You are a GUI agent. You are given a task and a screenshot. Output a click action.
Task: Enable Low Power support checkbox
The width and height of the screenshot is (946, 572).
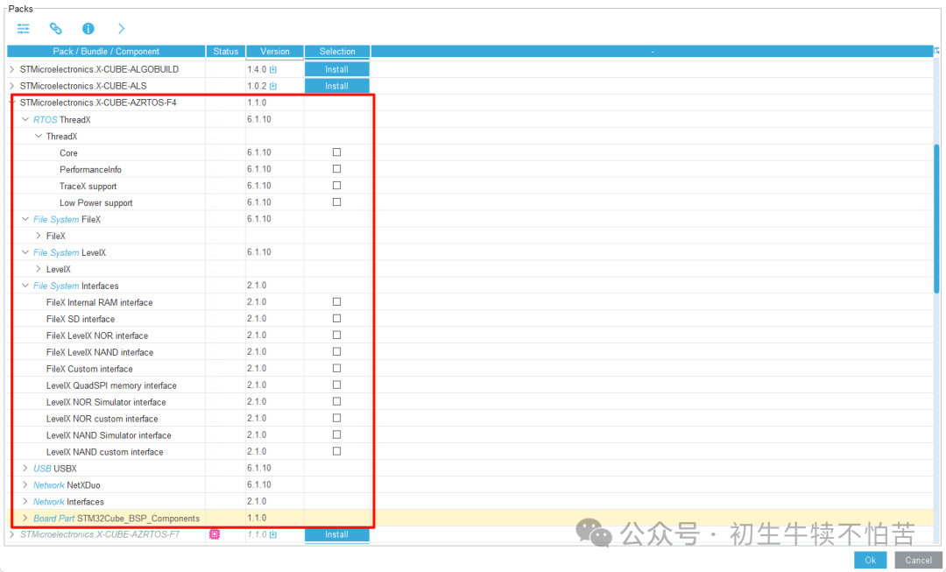336,202
